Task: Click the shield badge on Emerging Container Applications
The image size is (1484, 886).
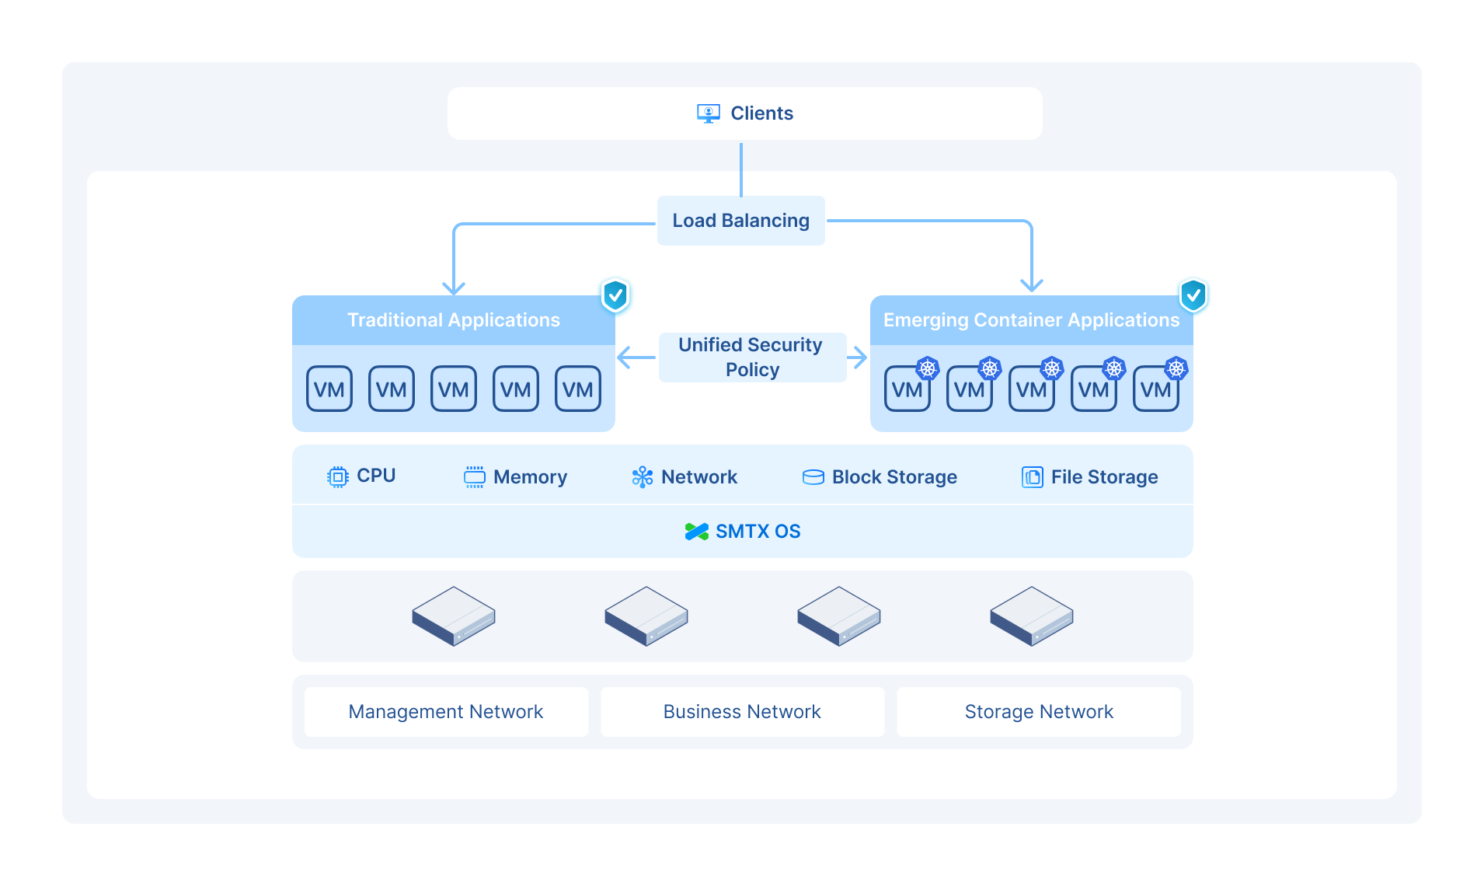Action: [x=1193, y=296]
